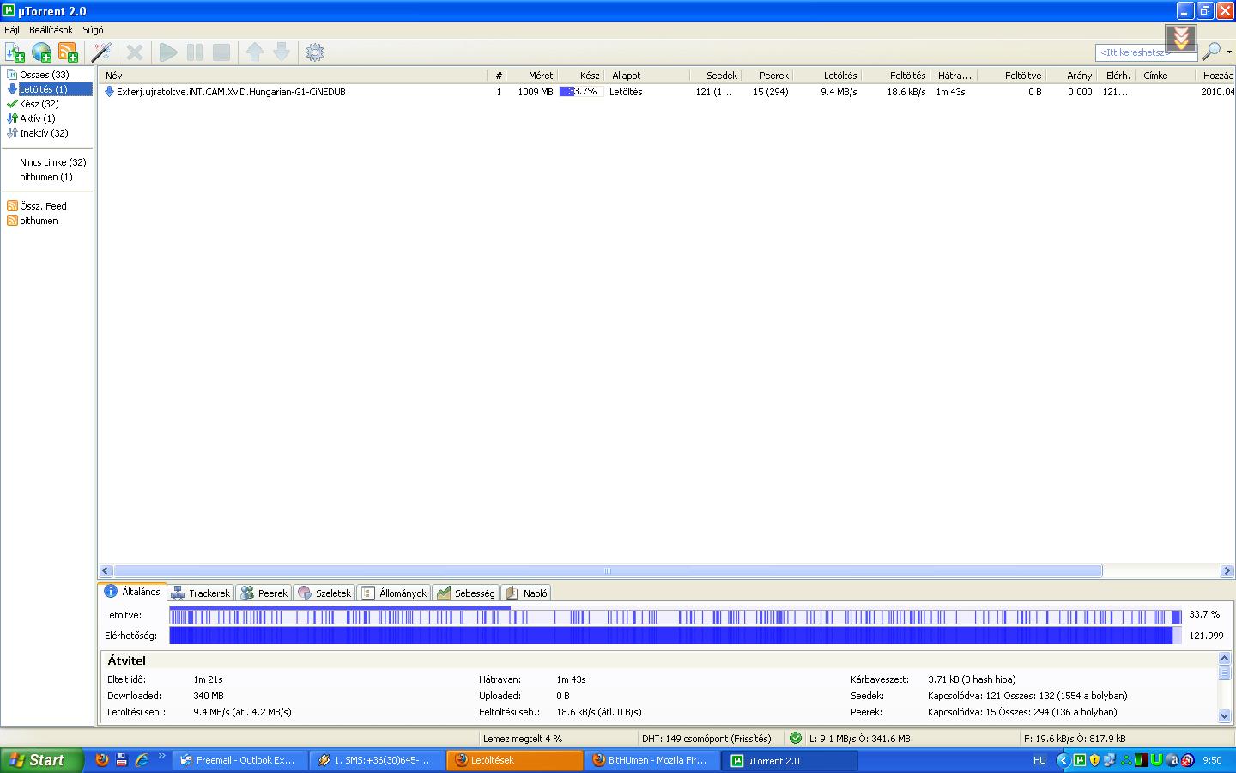Click the horizontal scrollbar right arrow
The width and height of the screenshot is (1236, 773).
pos(1226,571)
